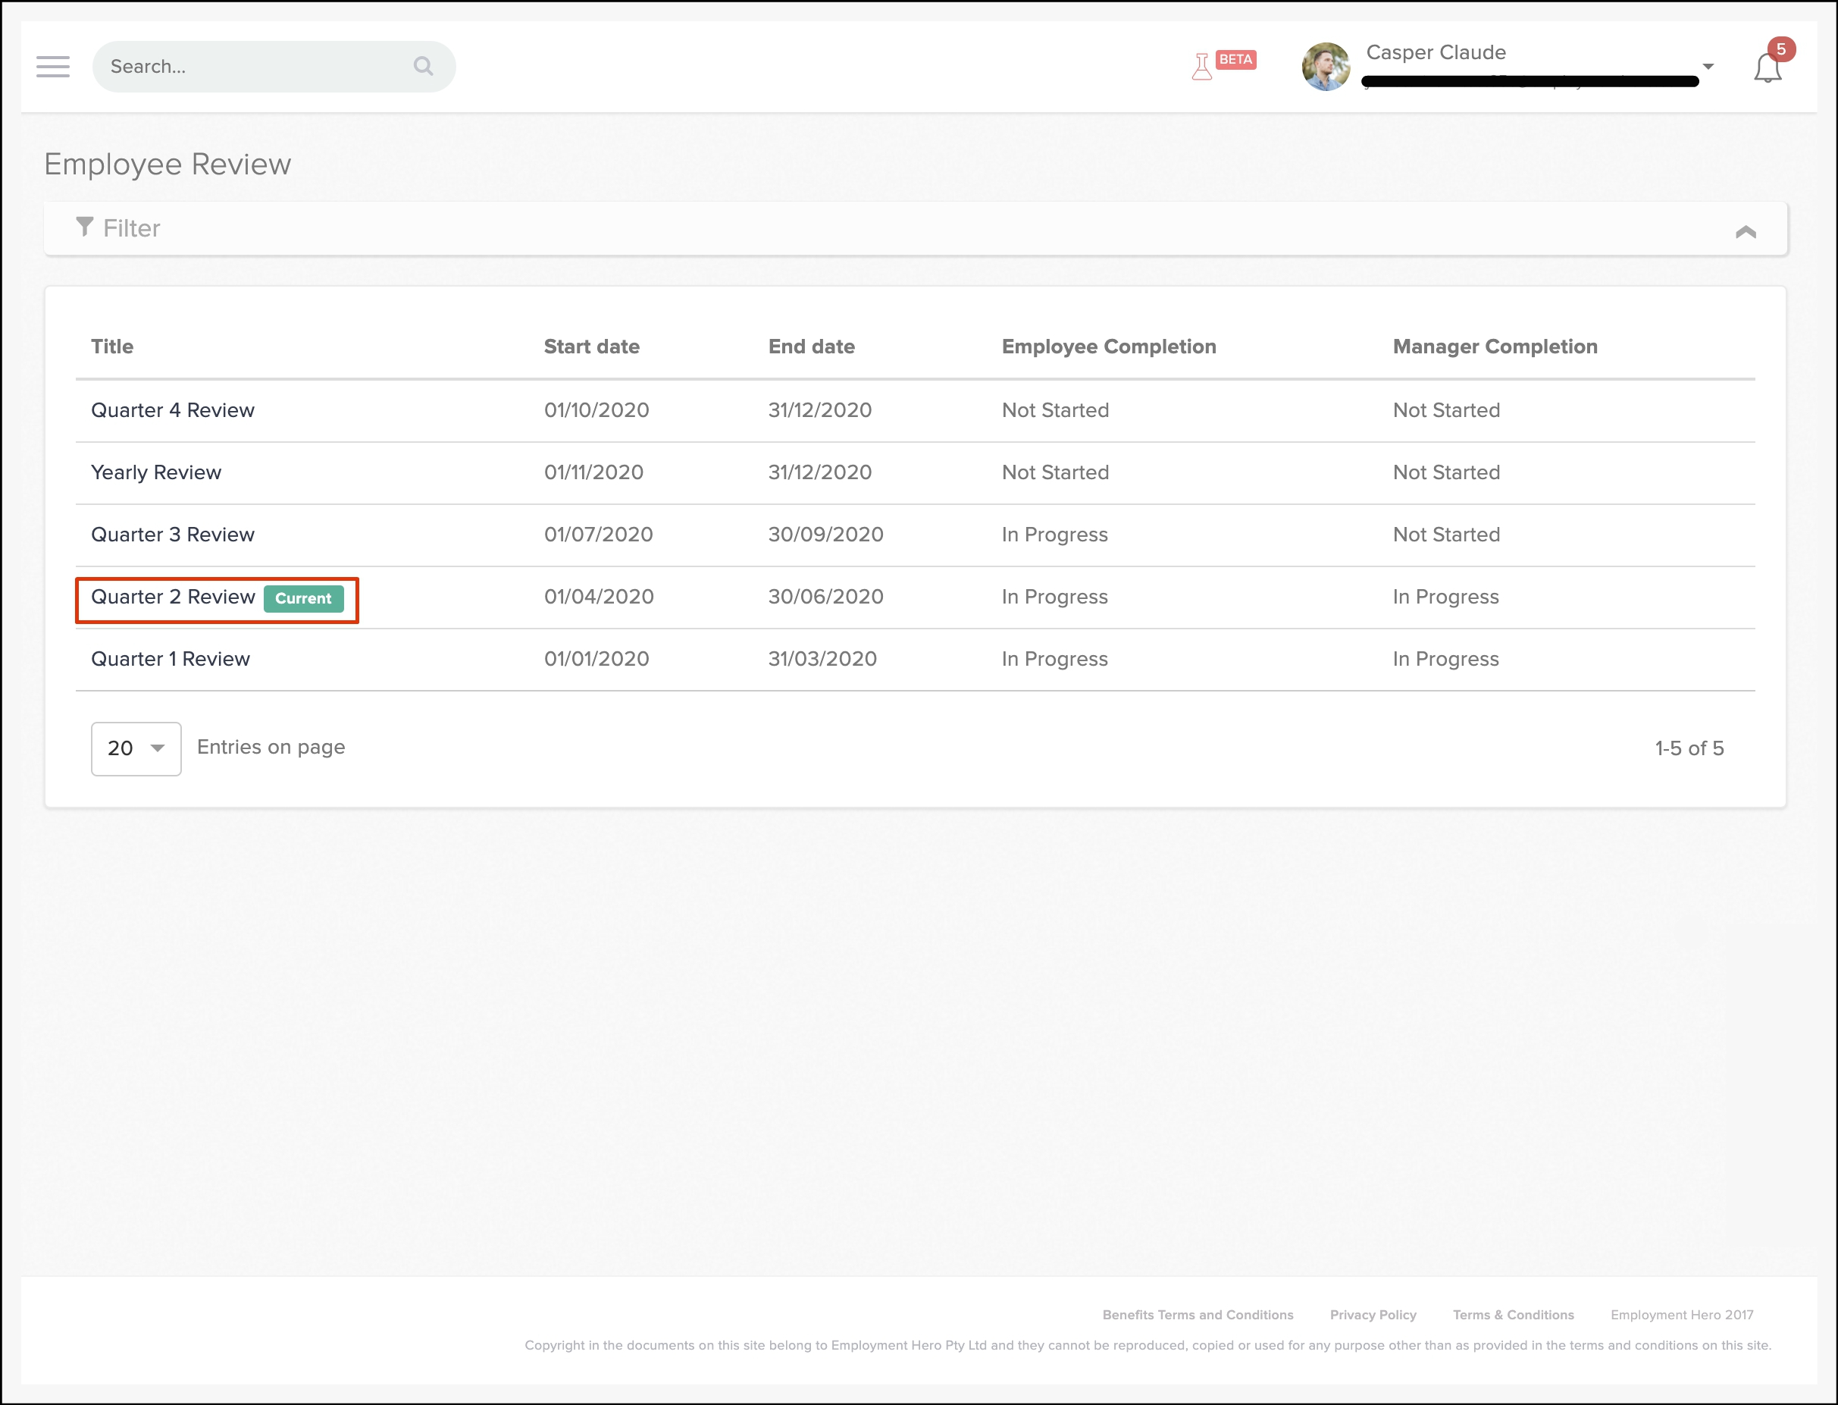The width and height of the screenshot is (1838, 1405).
Task: Click the Current badge
Action: 303,598
